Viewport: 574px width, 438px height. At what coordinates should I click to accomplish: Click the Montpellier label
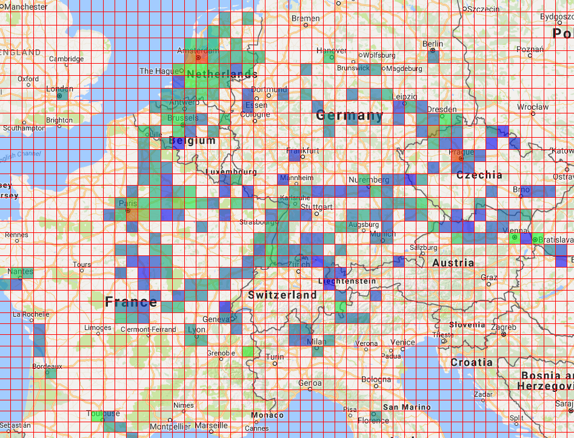tap(170, 426)
